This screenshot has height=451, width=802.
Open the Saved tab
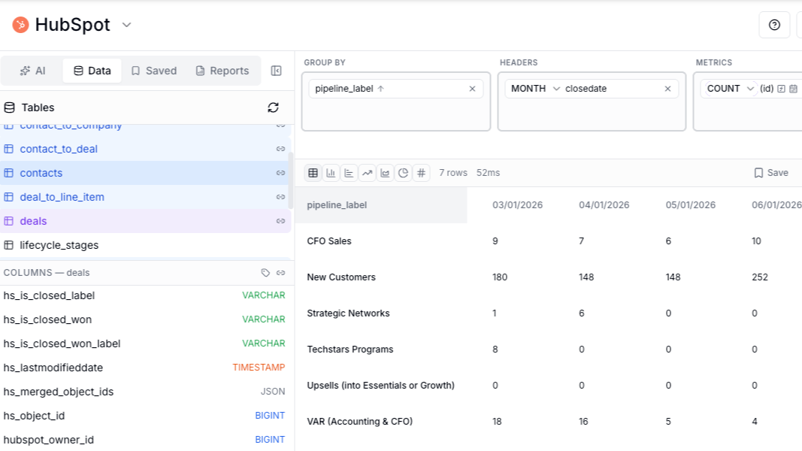[x=154, y=71]
